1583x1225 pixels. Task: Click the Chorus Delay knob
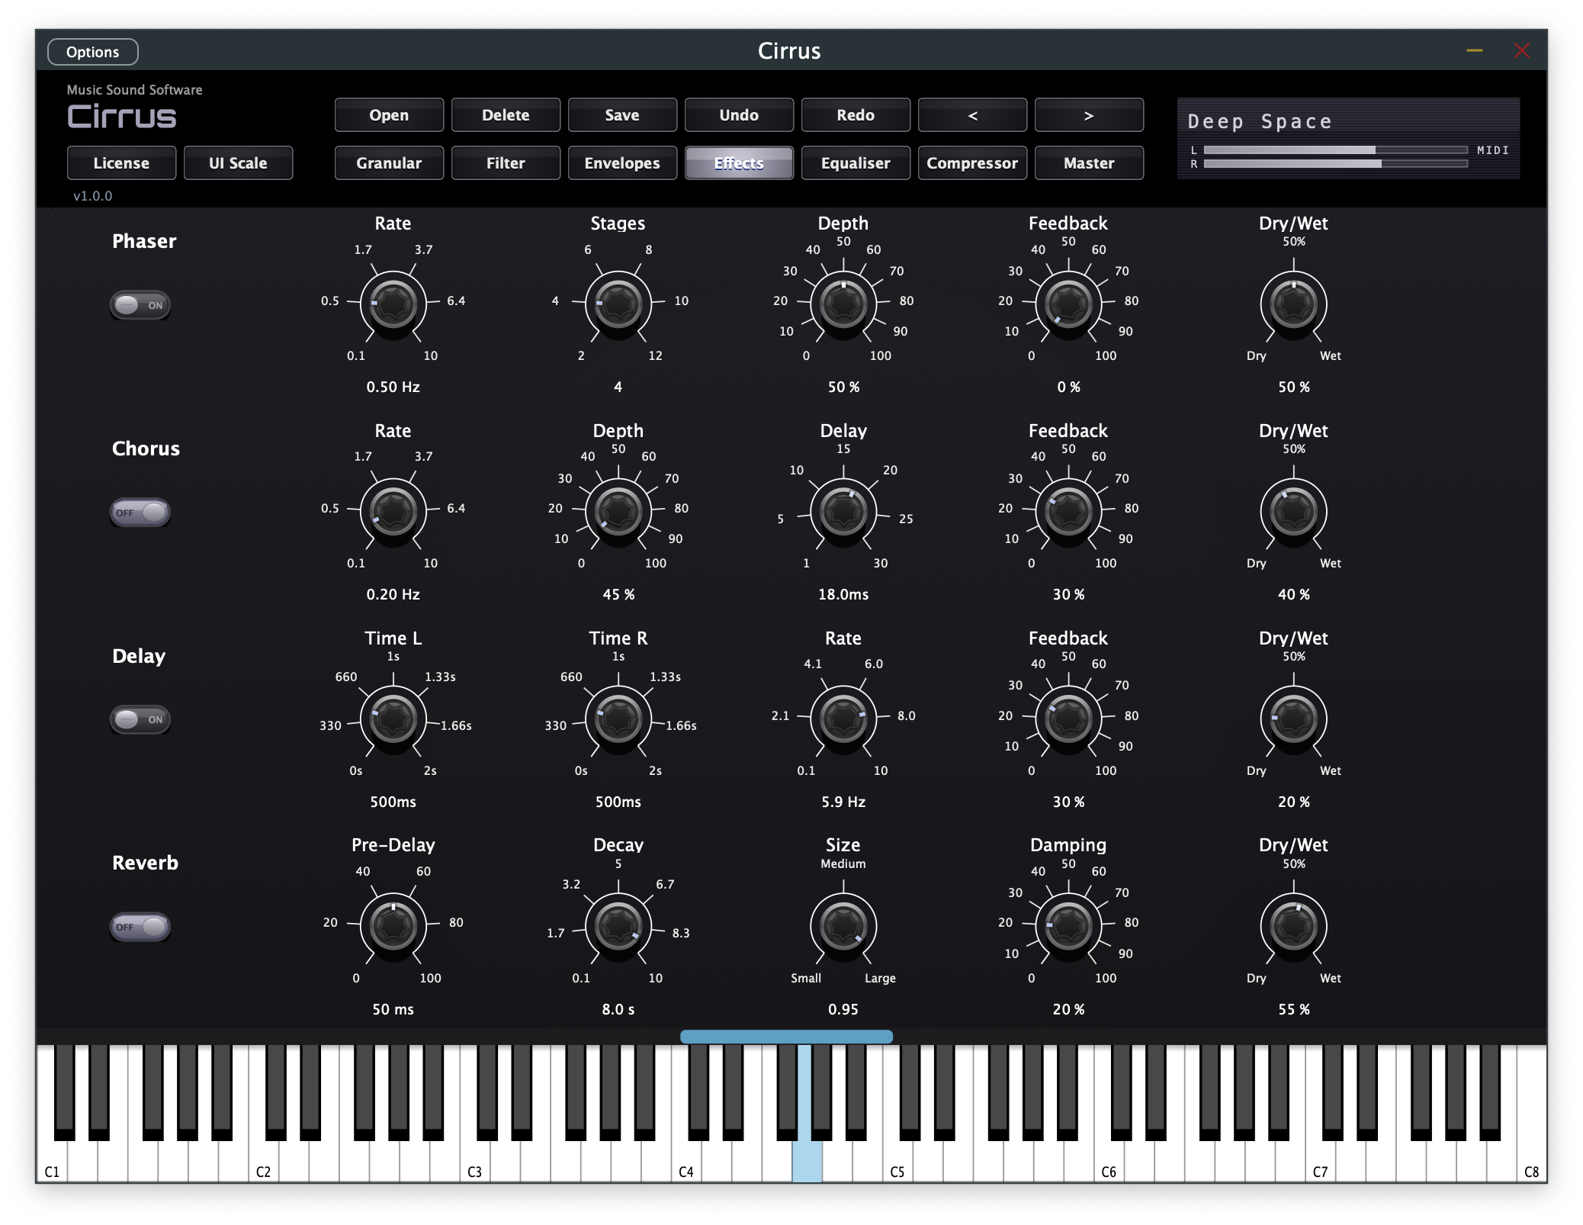843,512
